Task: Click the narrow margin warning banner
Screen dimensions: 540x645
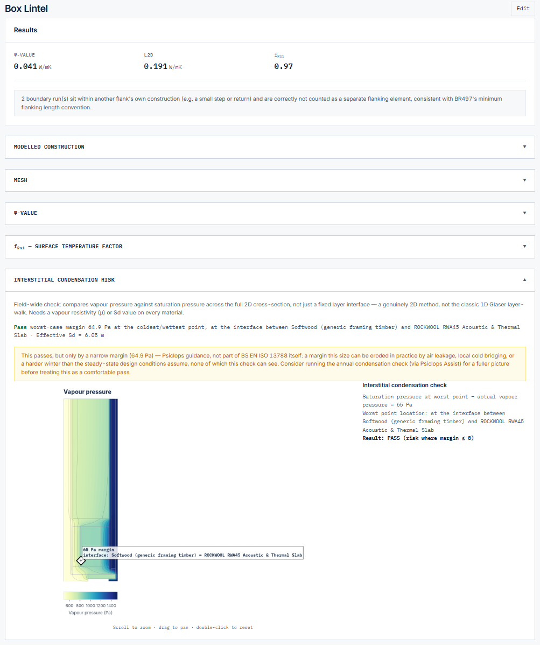Action: pyautogui.click(x=270, y=364)
